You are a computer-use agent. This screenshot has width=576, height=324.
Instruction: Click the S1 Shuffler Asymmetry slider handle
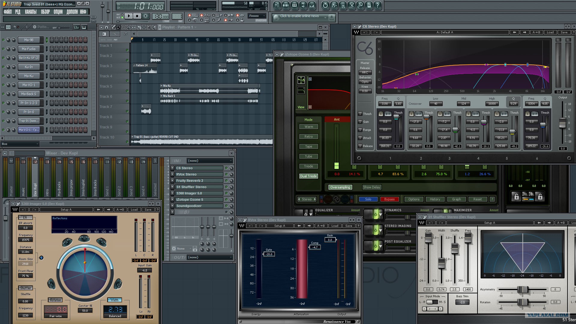(x=522, y=289)
